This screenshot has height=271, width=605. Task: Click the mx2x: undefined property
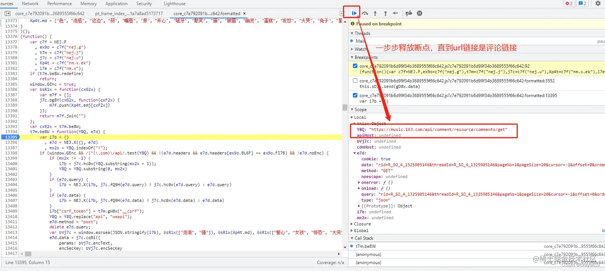pos(375,218)
